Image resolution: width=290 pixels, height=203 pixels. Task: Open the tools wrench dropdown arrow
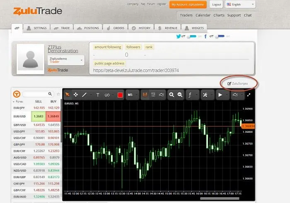click(212, 95)
